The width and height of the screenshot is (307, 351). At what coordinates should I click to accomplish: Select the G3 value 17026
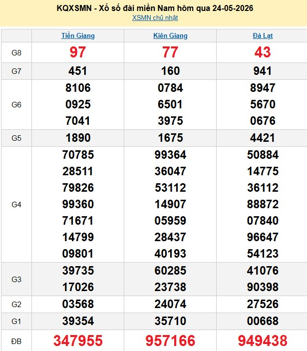(78, 287)
